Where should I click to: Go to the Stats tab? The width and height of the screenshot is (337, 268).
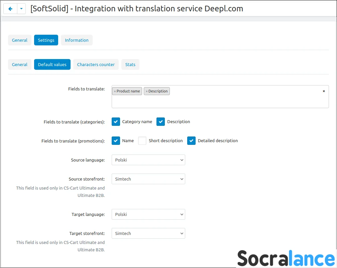(x=130, y=64)
